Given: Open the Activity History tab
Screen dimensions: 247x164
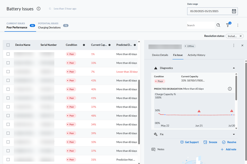Looking at the screenshot, I should 196,55.
